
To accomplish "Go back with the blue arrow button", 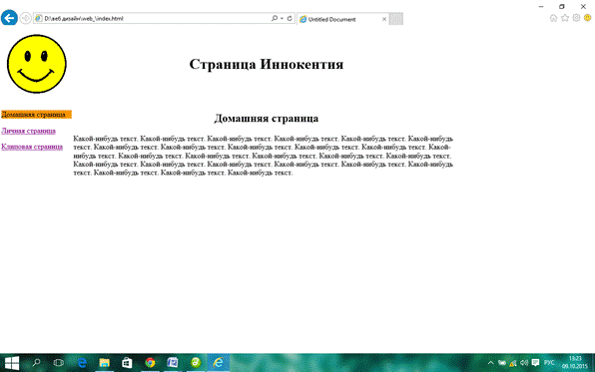I will [9, 17].
